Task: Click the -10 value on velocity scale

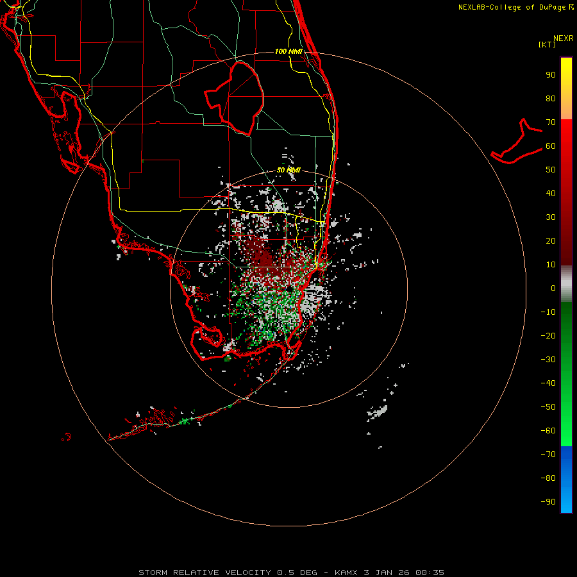Action: click(x=548, y=312)
